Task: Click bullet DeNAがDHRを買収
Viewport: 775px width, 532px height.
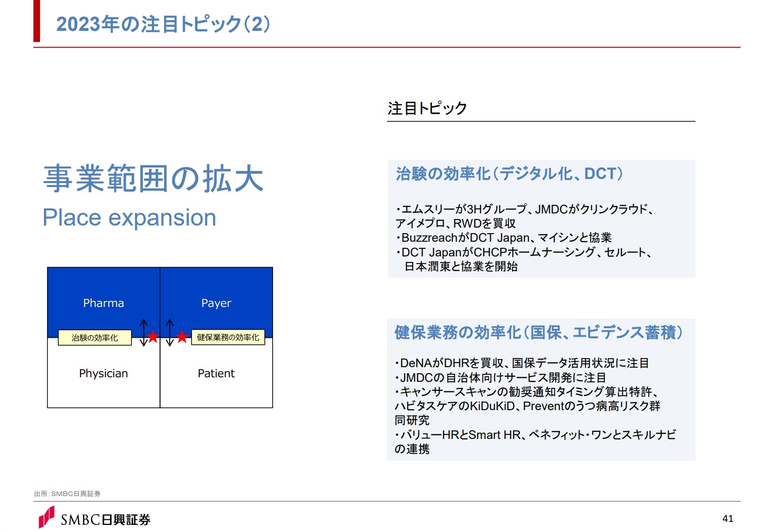Action: tap(522, 363)
